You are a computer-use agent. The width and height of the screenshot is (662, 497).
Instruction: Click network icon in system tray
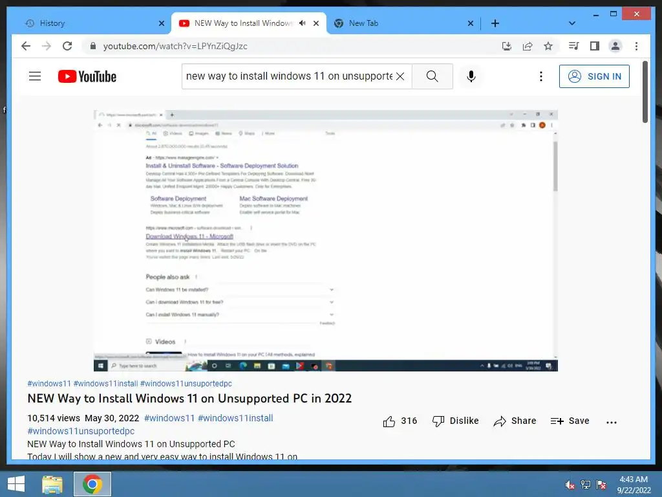tap(586, 485)
